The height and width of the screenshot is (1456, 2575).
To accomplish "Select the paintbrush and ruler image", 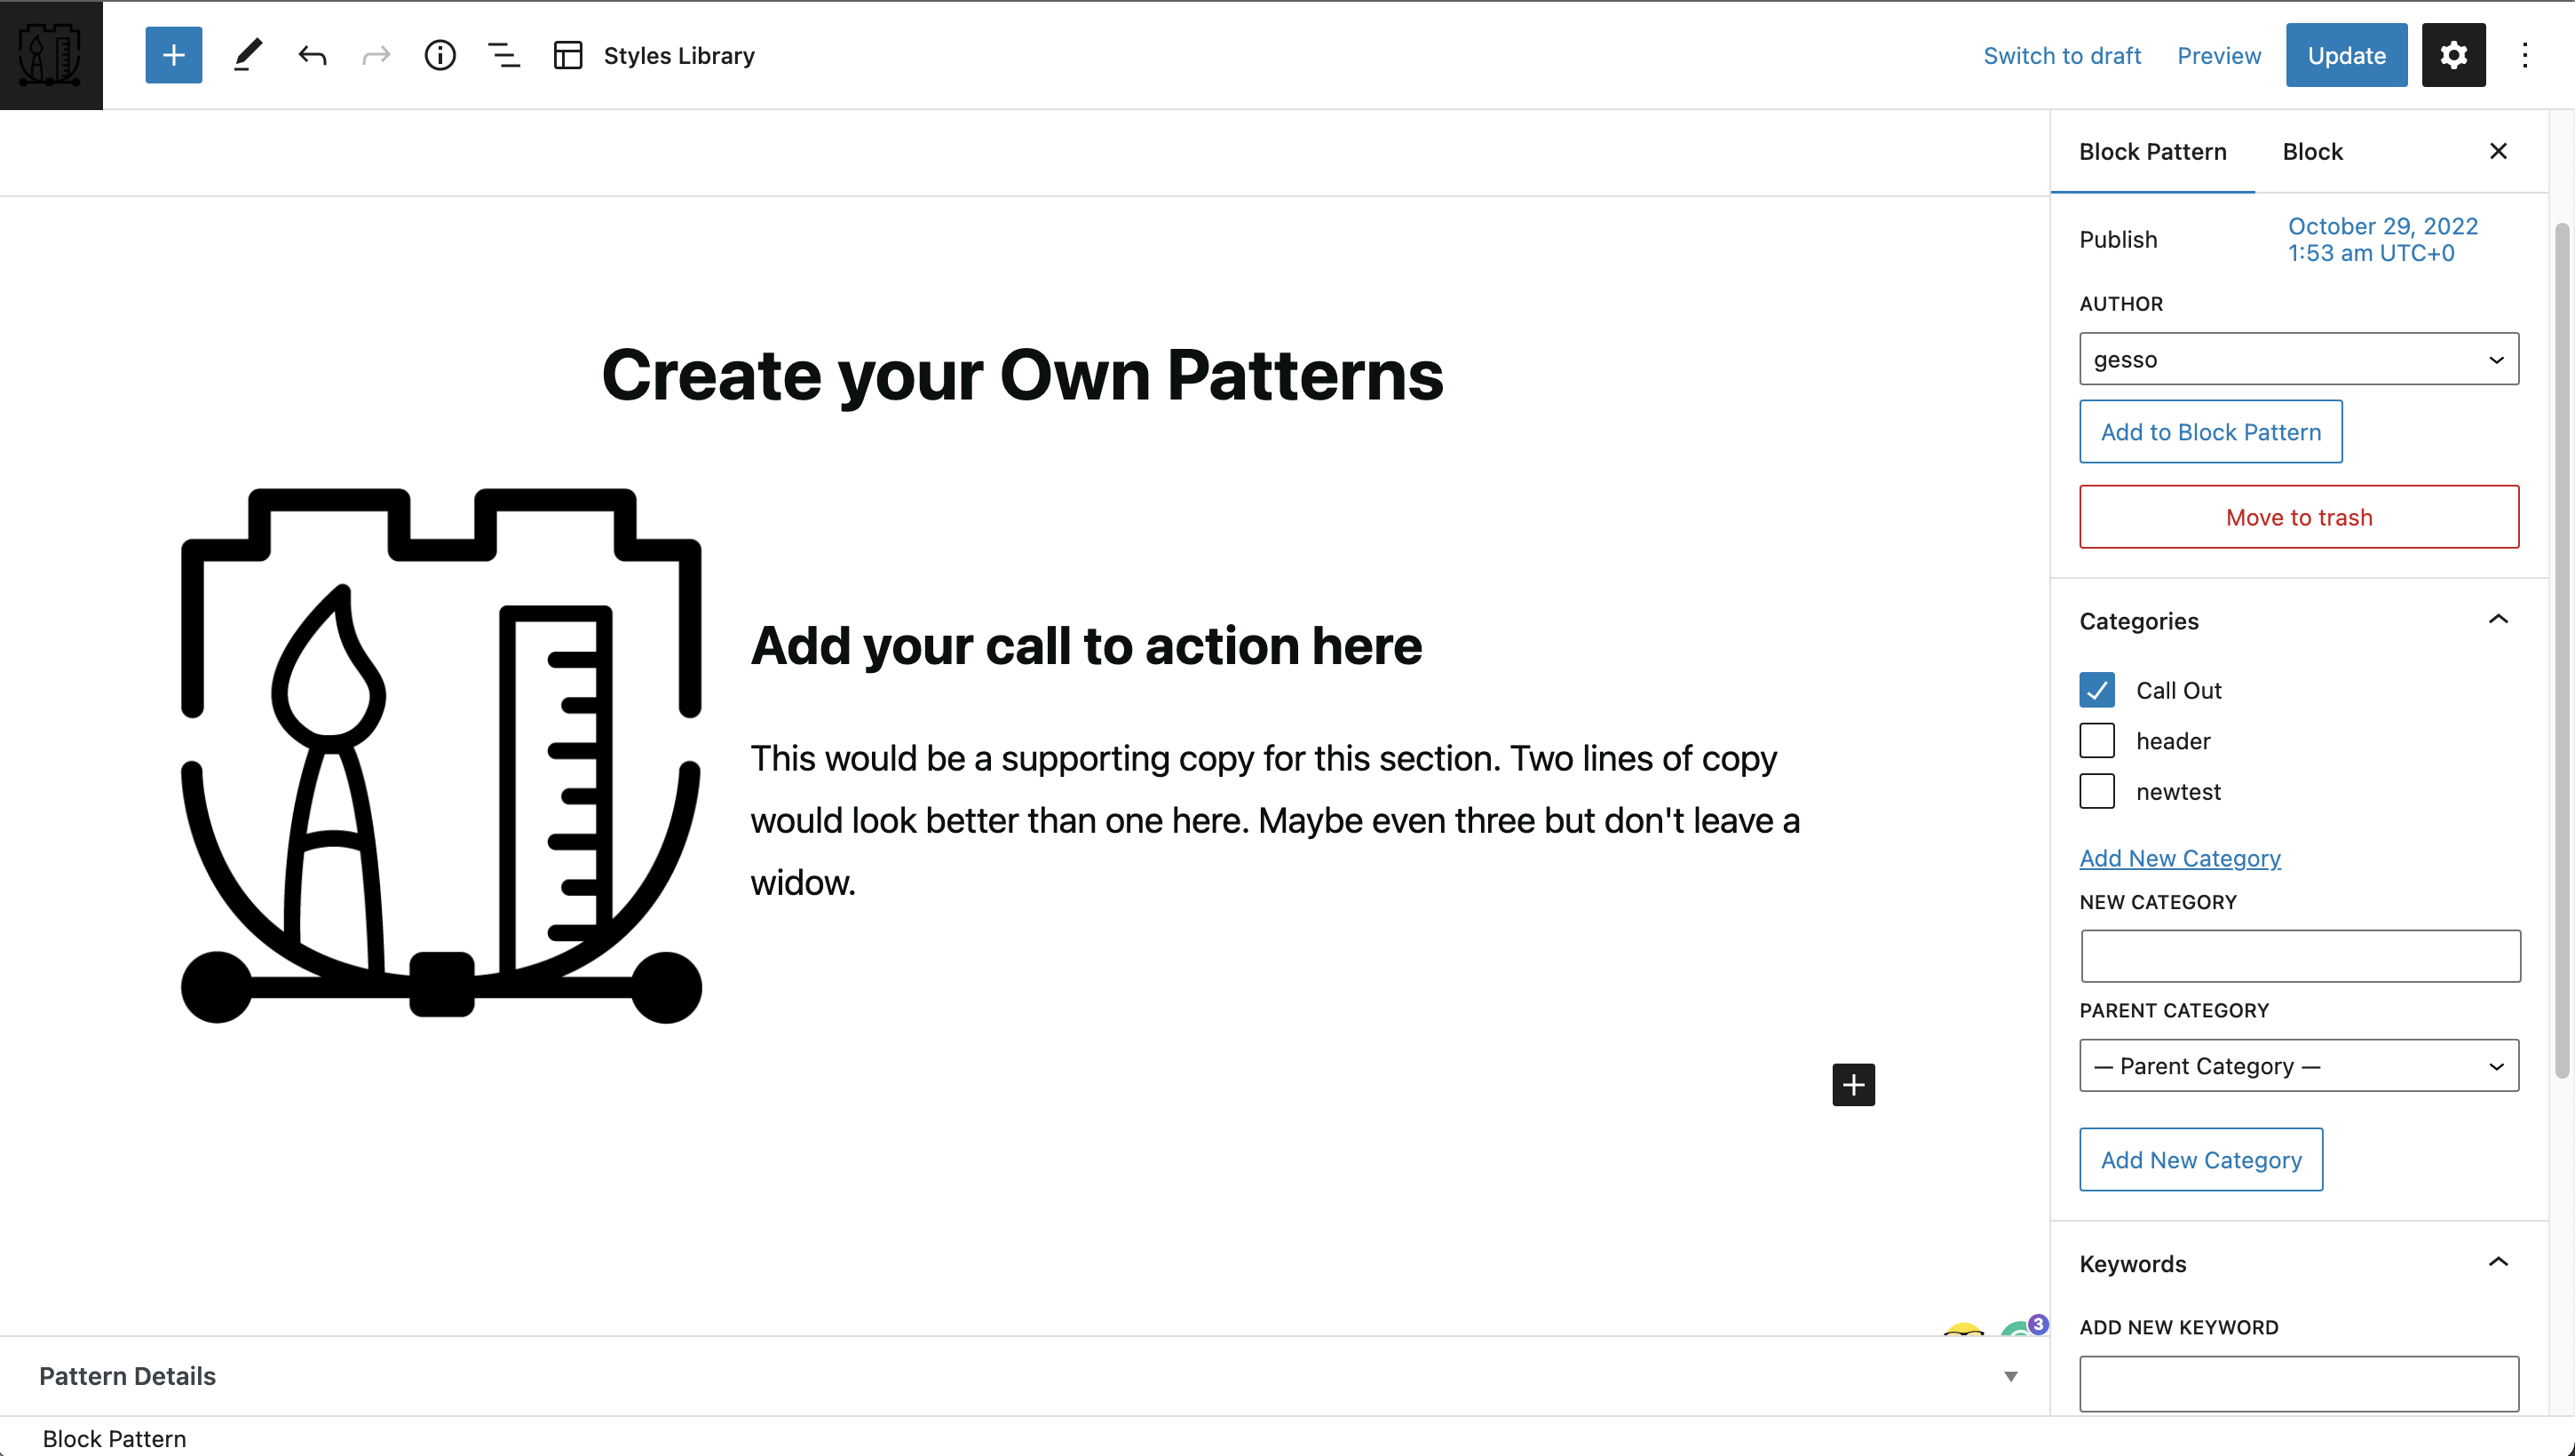I will pyautogui.click(x=441, y=756).
